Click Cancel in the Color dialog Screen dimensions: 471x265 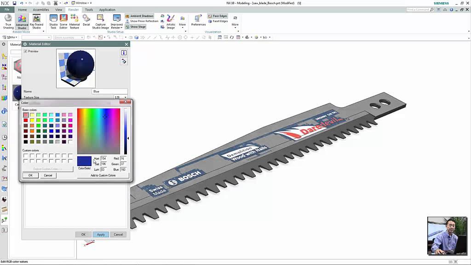(x=48, y=175)
